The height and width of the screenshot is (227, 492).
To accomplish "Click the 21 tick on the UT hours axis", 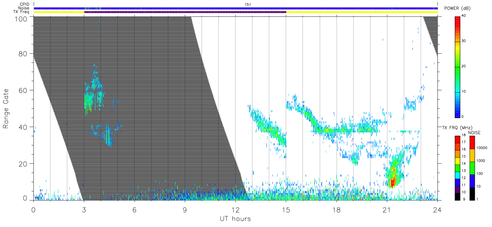I will click(387, 210).
